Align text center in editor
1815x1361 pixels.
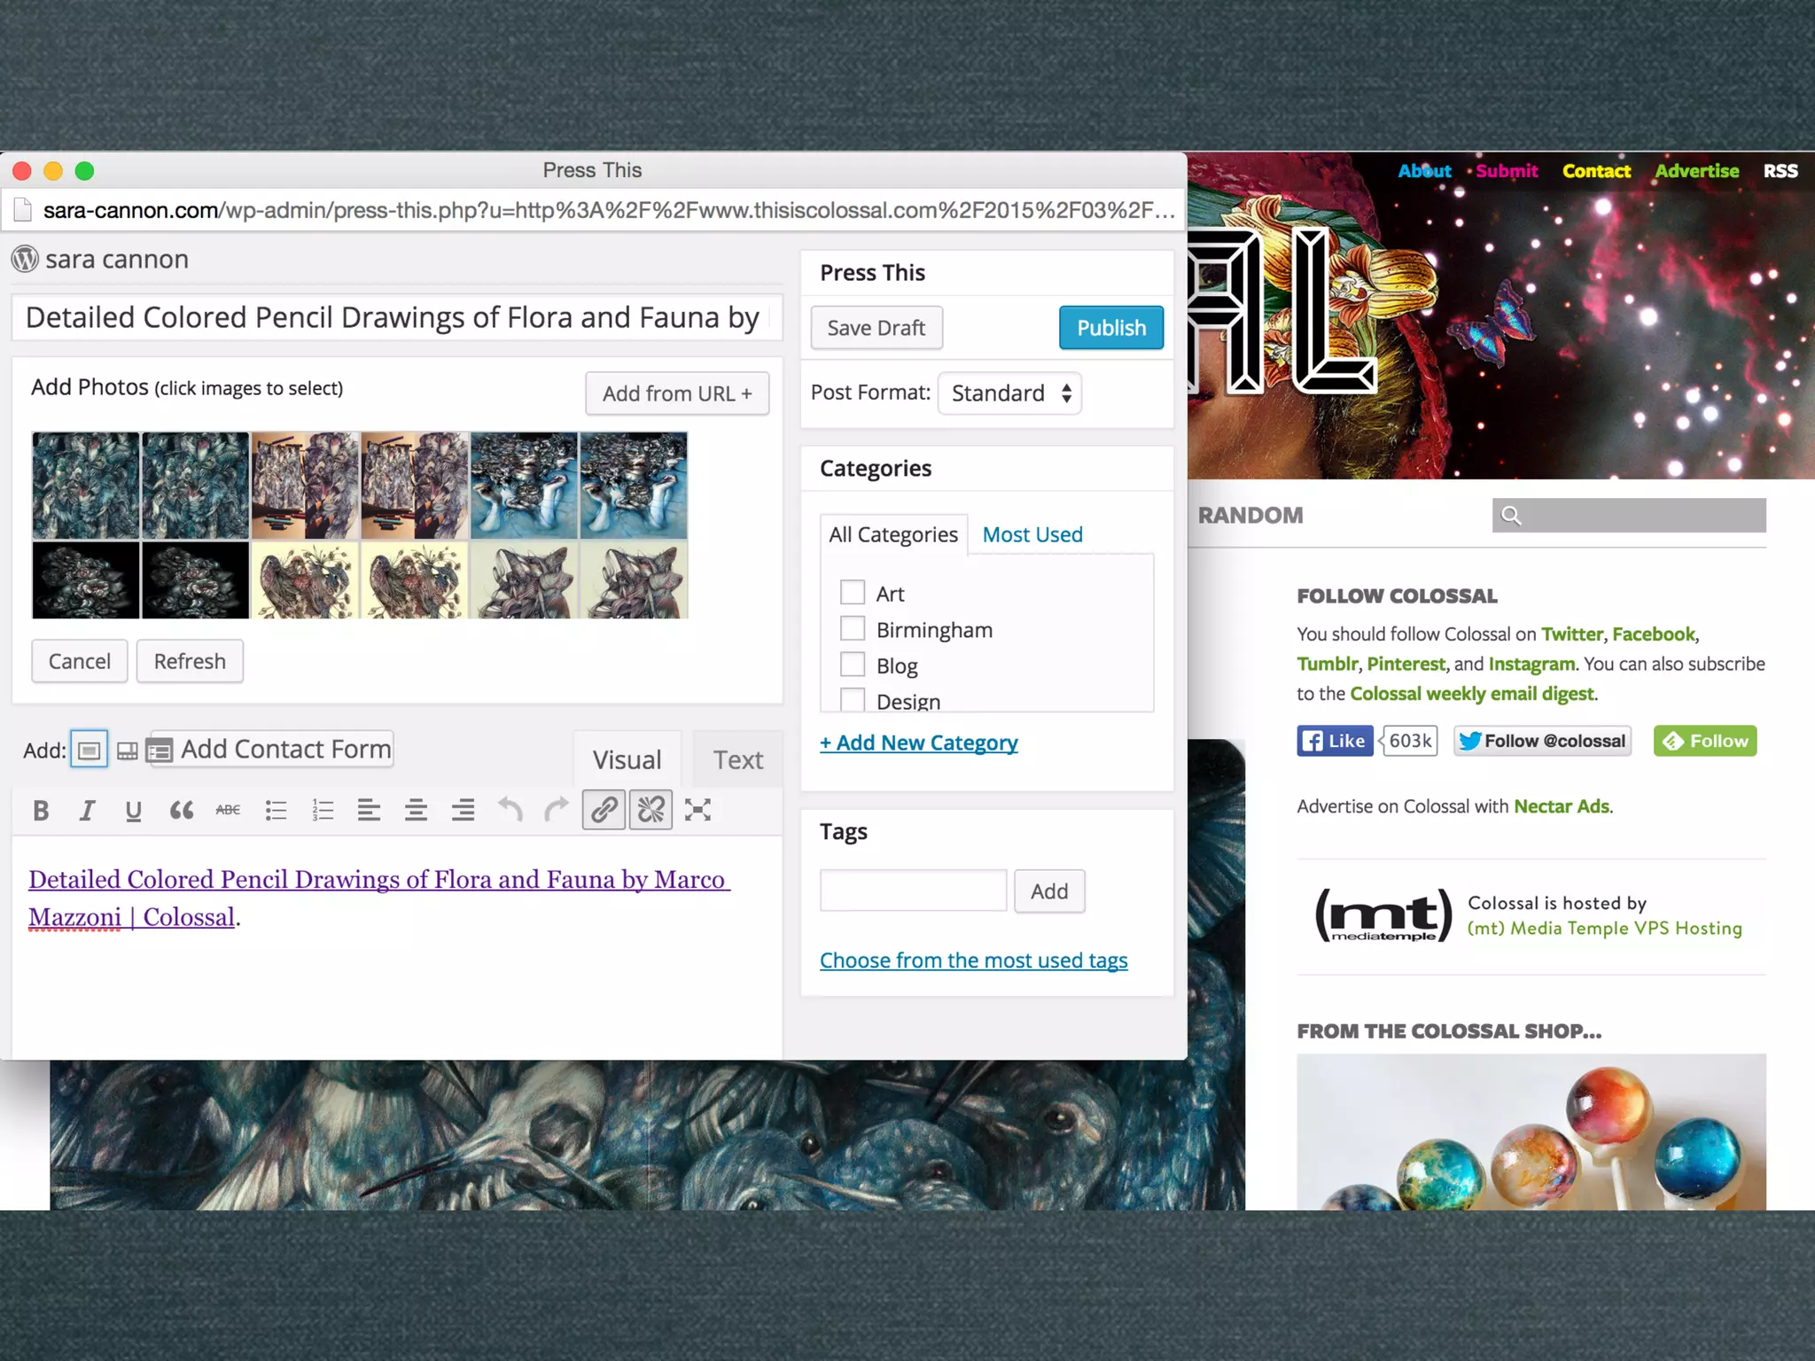click(416, 810)
